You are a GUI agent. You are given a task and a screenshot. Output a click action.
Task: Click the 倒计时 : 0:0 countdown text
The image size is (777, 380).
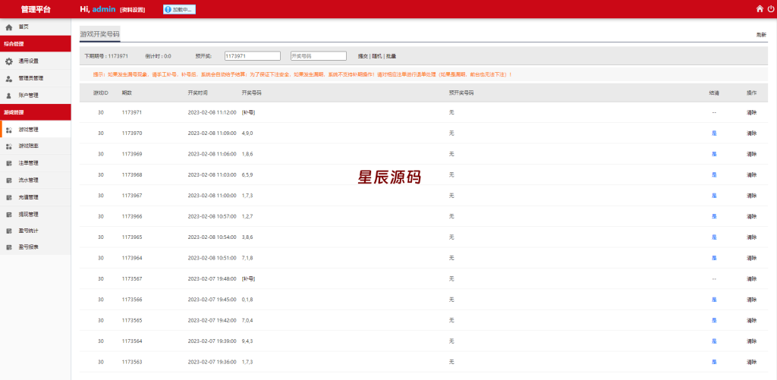158,56
